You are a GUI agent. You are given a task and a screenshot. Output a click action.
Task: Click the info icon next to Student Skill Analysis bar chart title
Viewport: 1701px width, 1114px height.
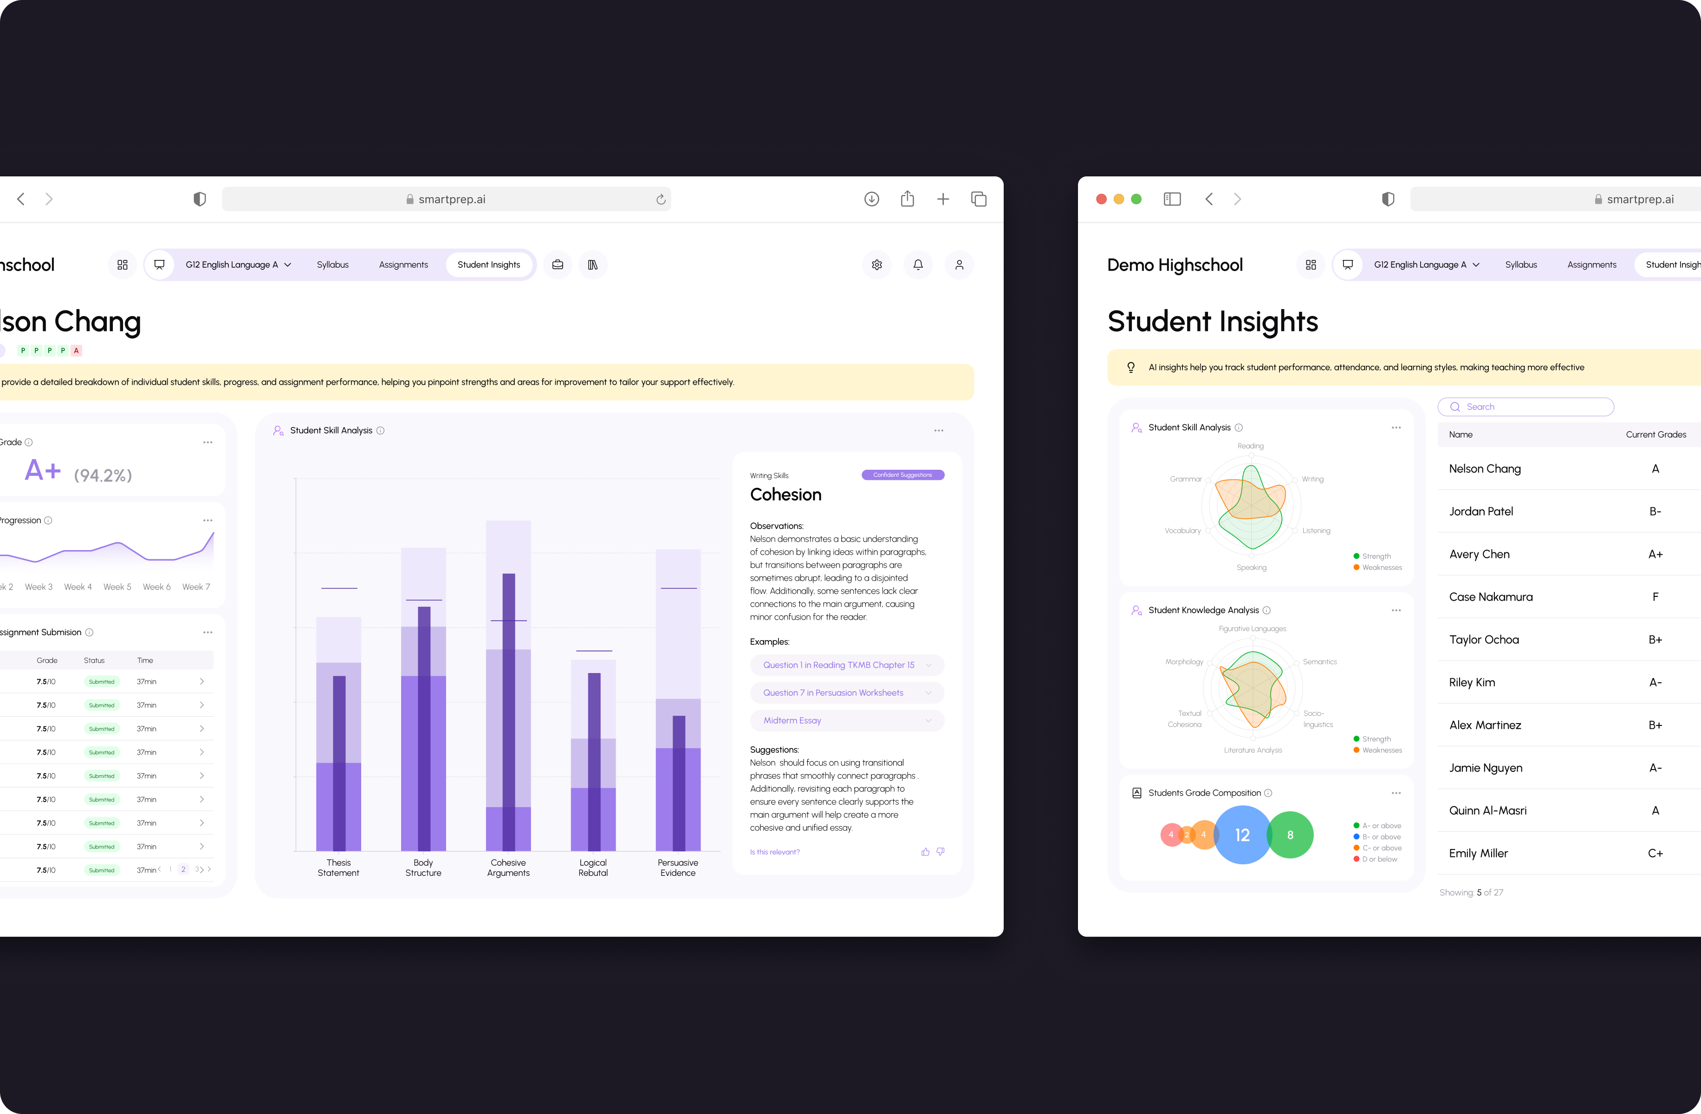click(x=380, y=430)
